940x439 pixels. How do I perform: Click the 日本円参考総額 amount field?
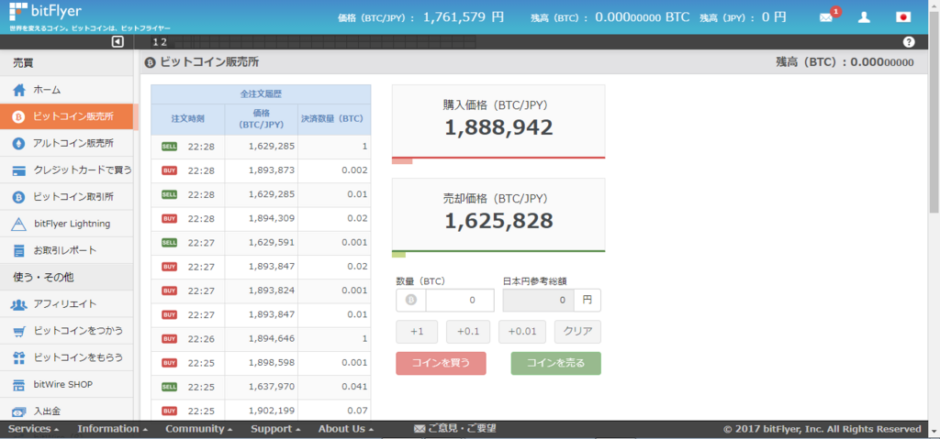(x=538, y=301)
